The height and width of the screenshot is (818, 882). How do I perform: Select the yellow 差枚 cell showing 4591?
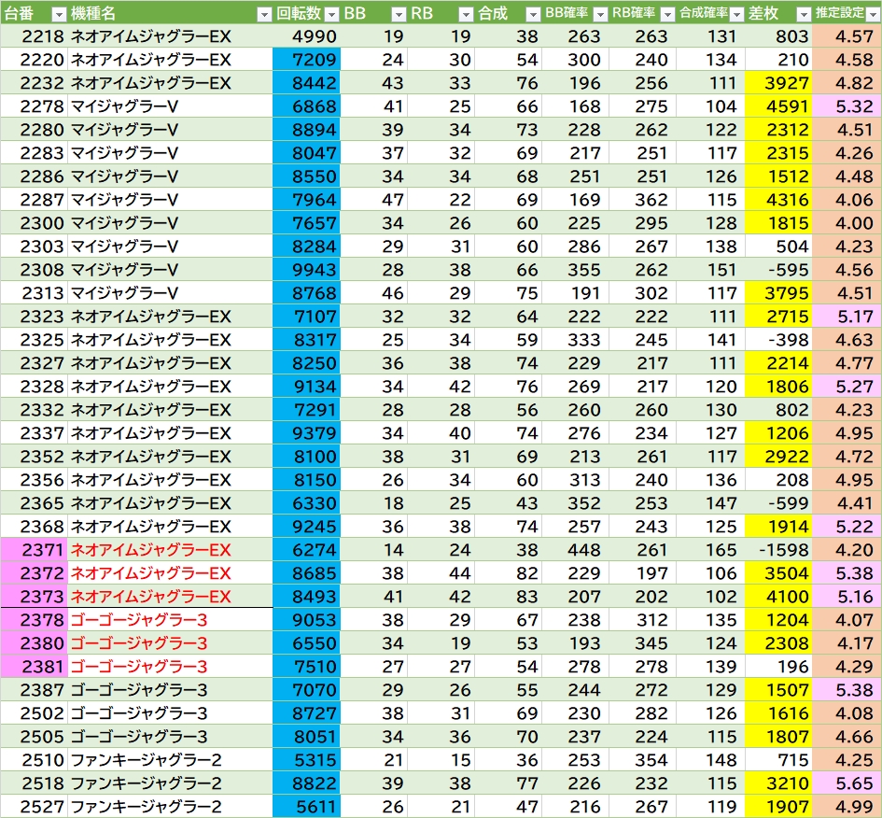coord(779,106)
